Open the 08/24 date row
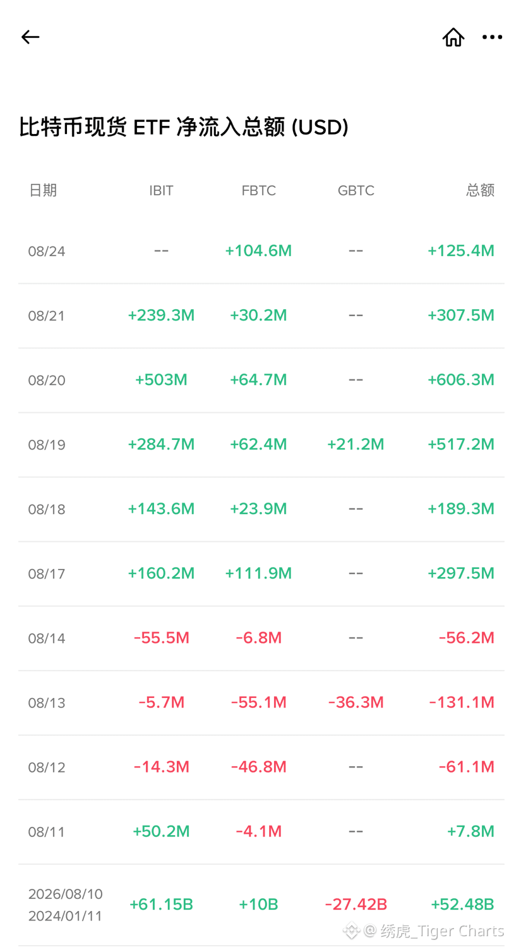This screenshot has width=509, height=947. point(261,251)
